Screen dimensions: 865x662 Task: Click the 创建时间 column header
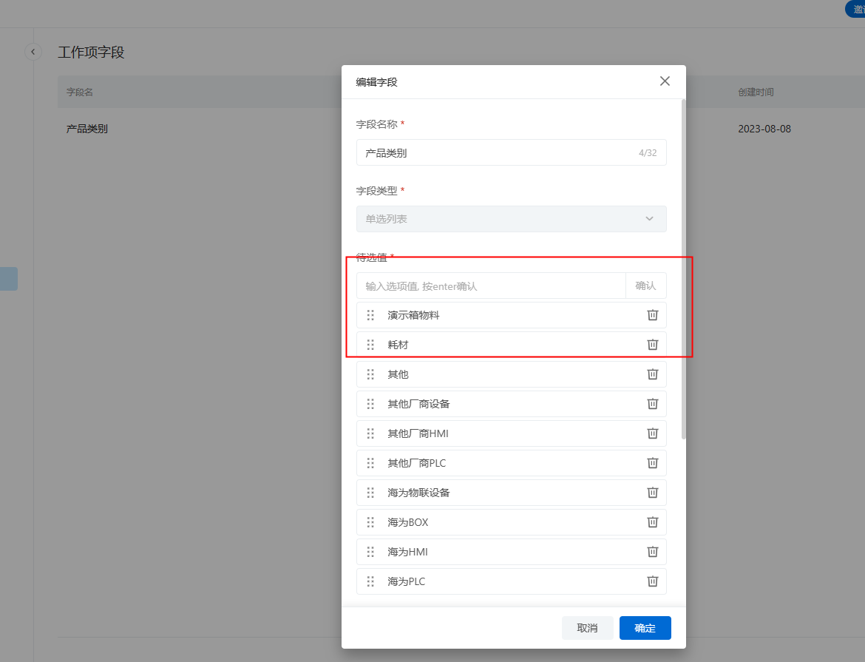coord(756,92)
